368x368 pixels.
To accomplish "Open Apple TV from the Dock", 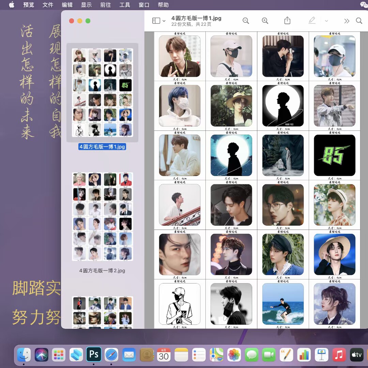I will coord(356,355).
